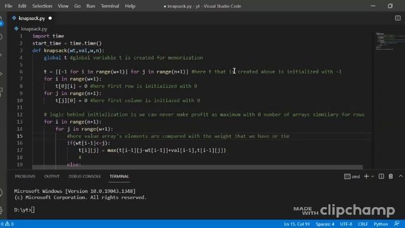Image resolution: width=405 pixels, height=228 pixels.
Task: Change file encoding via UTF-8
Action: tap(346, 224)
